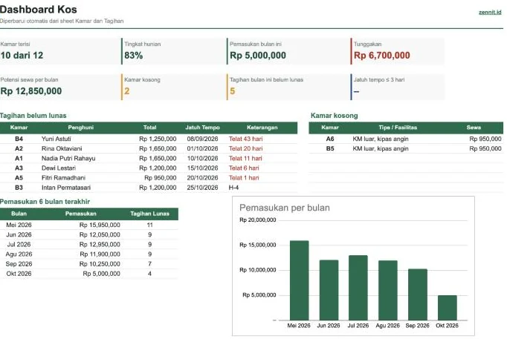Select tenant name Intan Permatasari
Viewport: 507px width, 339px height.
click(66, 188)
